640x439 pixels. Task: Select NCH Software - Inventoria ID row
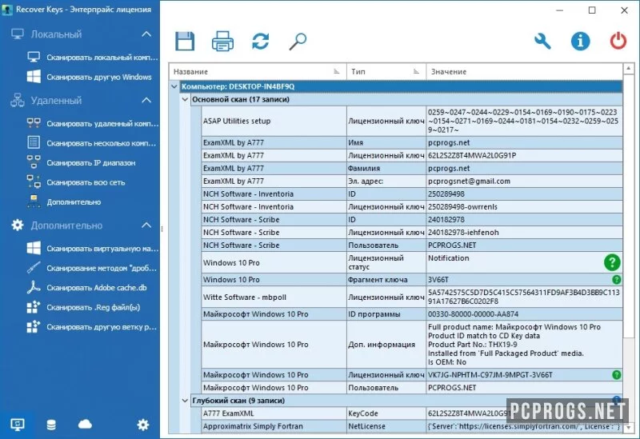point(412,194)
